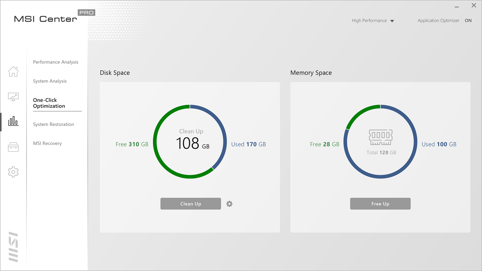Open System Analysis

pos(50,81)
